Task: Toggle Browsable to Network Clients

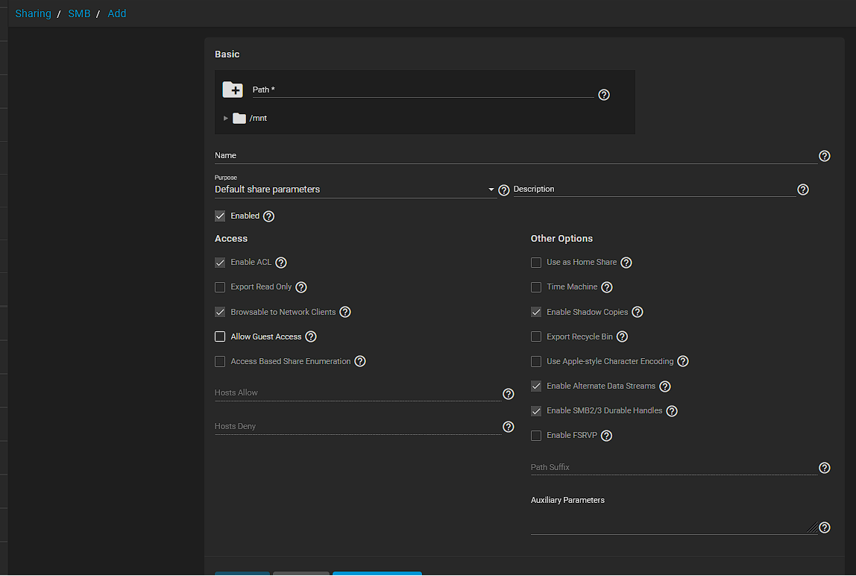Action: pyautogui.click(x=220, y=312)
